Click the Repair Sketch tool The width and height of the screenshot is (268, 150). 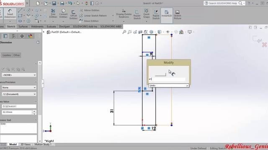click(x=137, y=15)
